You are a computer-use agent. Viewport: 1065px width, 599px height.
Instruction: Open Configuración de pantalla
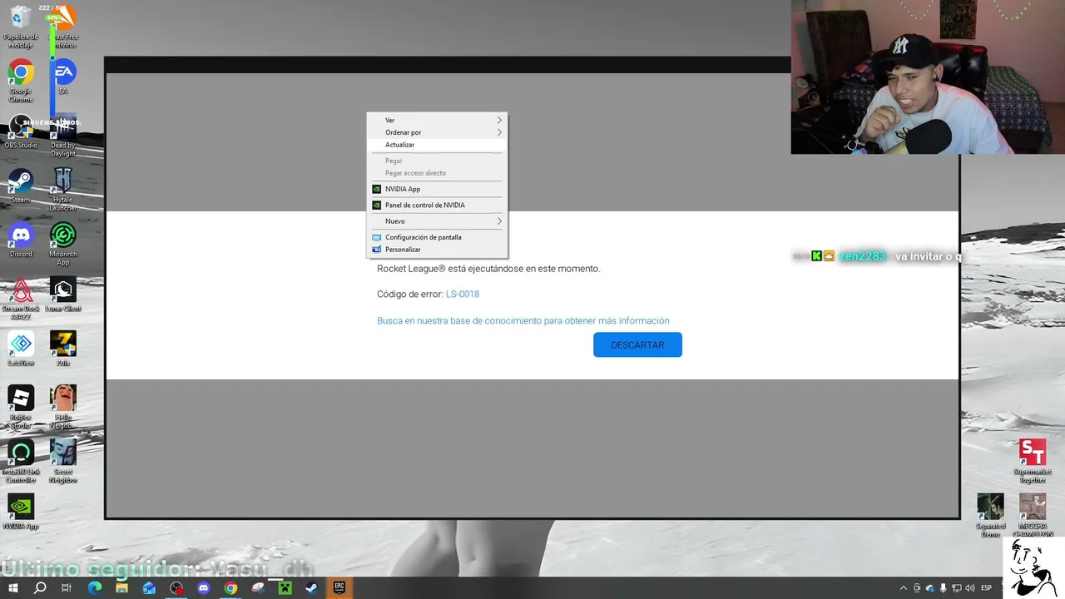coord(437,237)
